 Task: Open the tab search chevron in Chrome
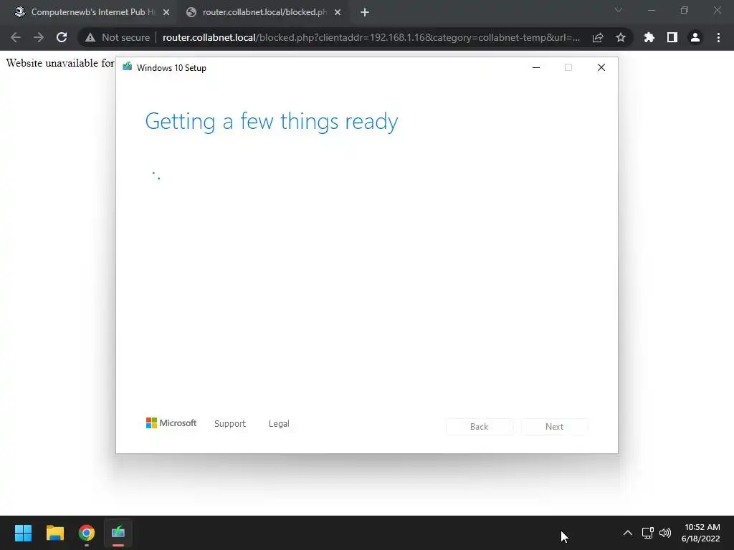619,10
